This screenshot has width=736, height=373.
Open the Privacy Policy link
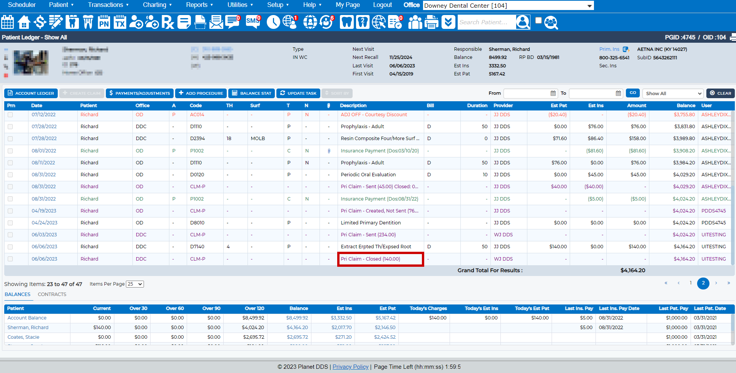(x=350, y=367)
